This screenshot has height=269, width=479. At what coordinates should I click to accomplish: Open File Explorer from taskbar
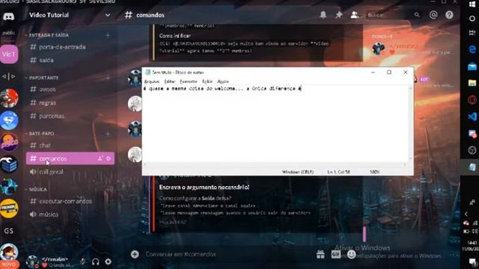pos(472,83)
